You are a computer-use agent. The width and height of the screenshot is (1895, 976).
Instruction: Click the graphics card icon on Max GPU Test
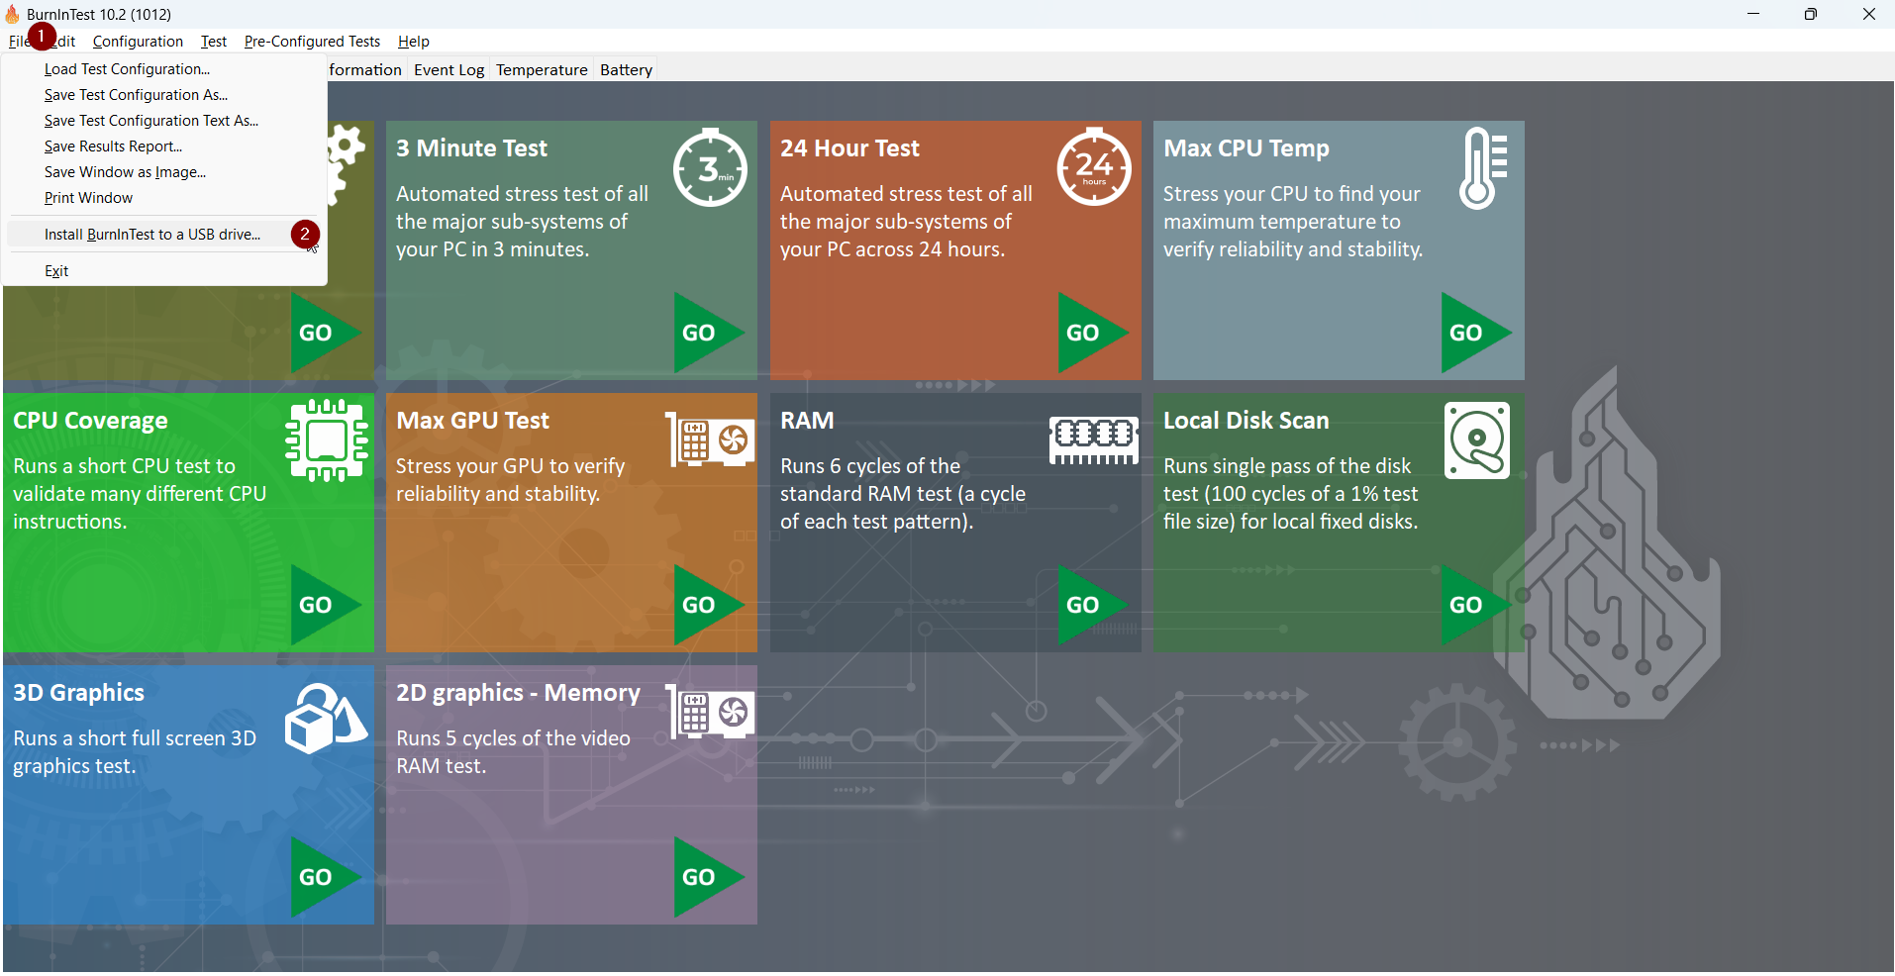(710, 439)
